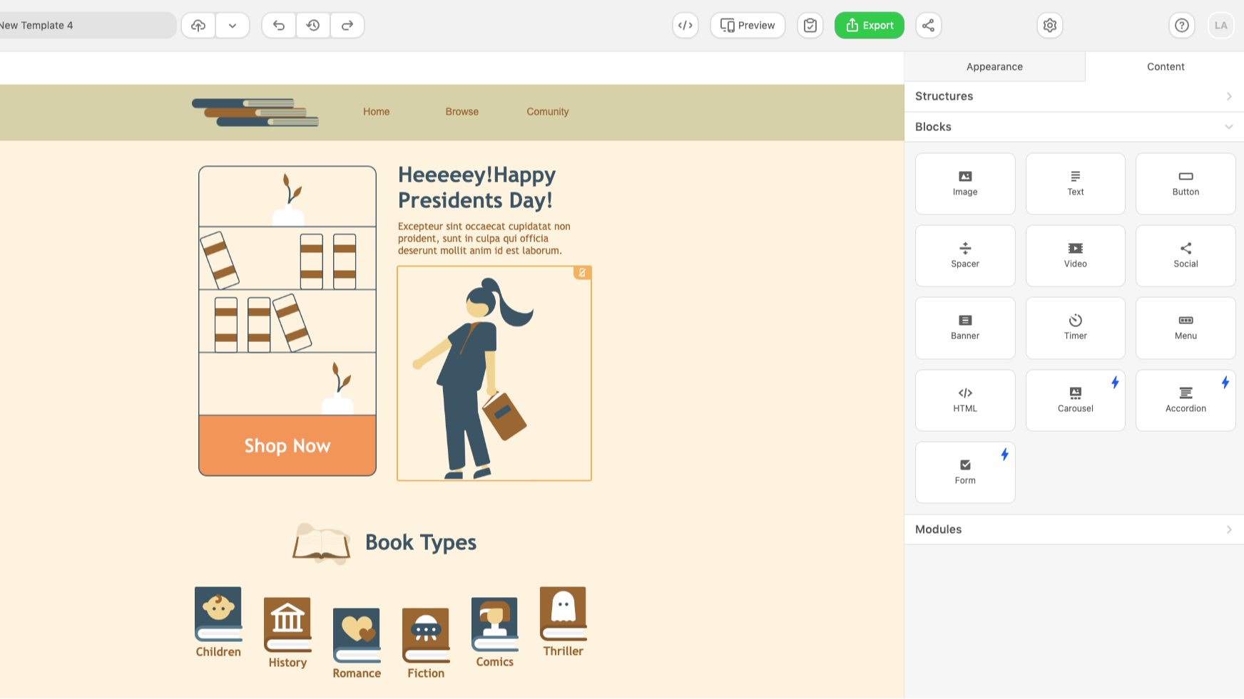The image size is (1244, 699).
Task: Expand the Structures section
Action: (1074, 96)
